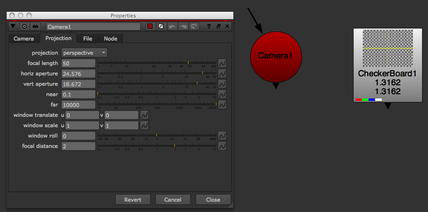
Task: Click the black-and-white icon color button
Action: pos(161,26)
